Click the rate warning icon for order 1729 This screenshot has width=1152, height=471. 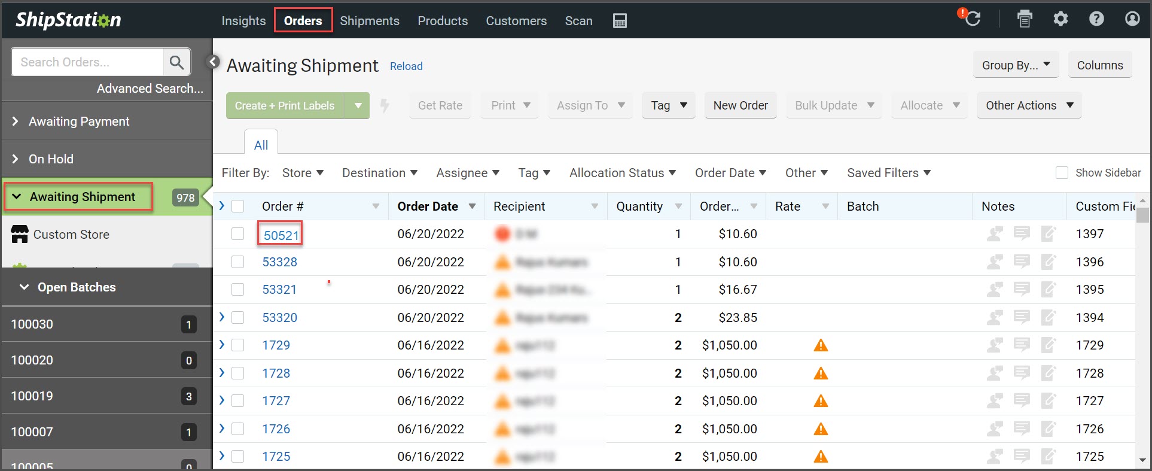pyautogui.click(x=821, y=345)
